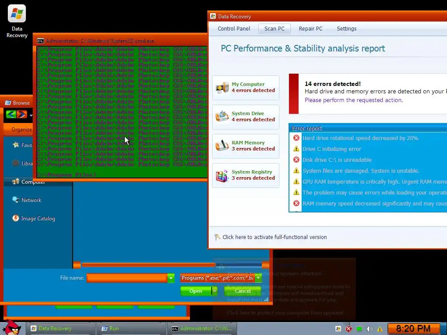This screenshot has height=335, width=447.
Task: Click error icon for RAM memory speed decreased
Action: [x=296, y=203]
